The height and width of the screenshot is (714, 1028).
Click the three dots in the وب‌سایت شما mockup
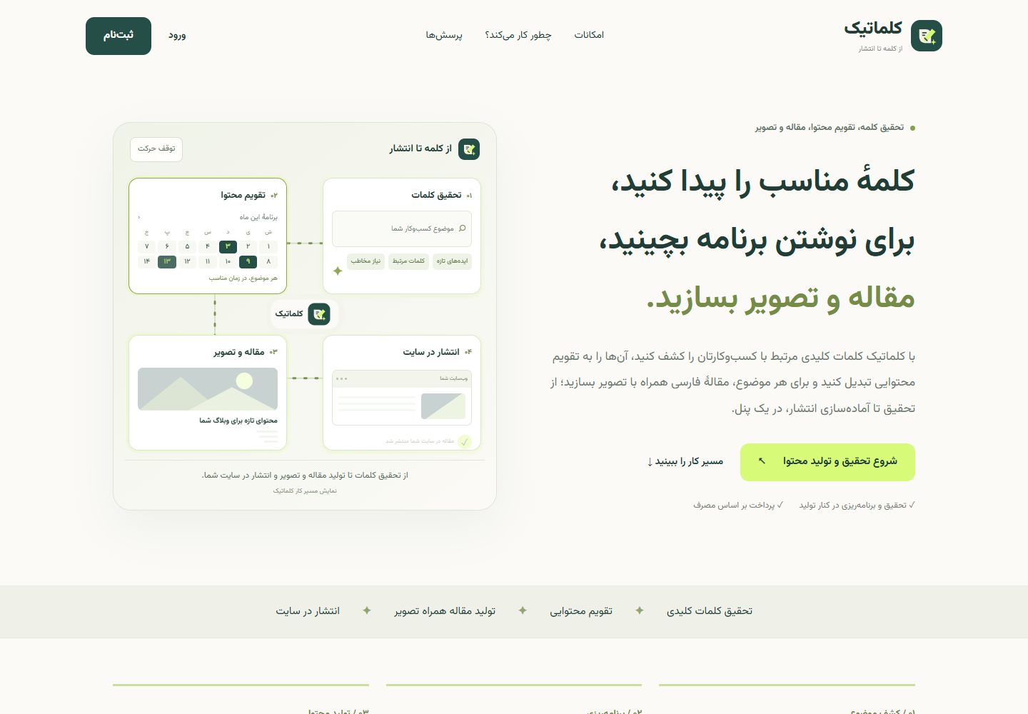341,378
